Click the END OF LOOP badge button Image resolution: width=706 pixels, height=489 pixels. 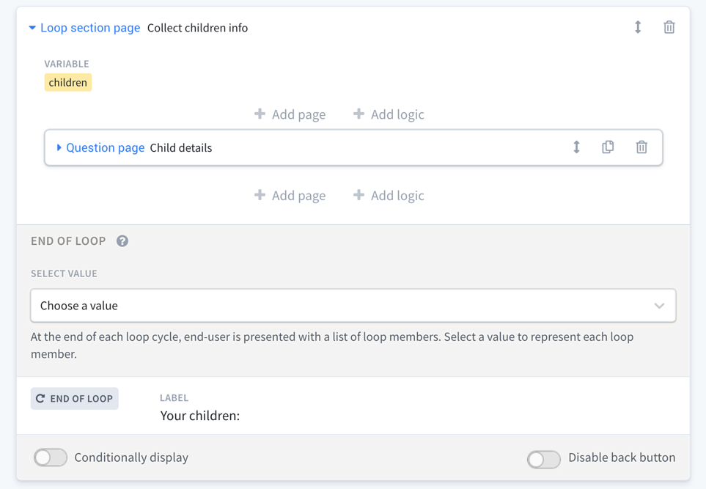click(75, 399)
